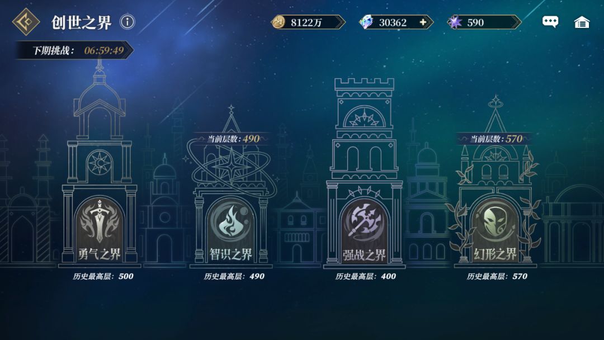This screenshot has width=604, height=340.
Task: Return home via the house icon
Action: pyautogui.click(x=582, y=22)
